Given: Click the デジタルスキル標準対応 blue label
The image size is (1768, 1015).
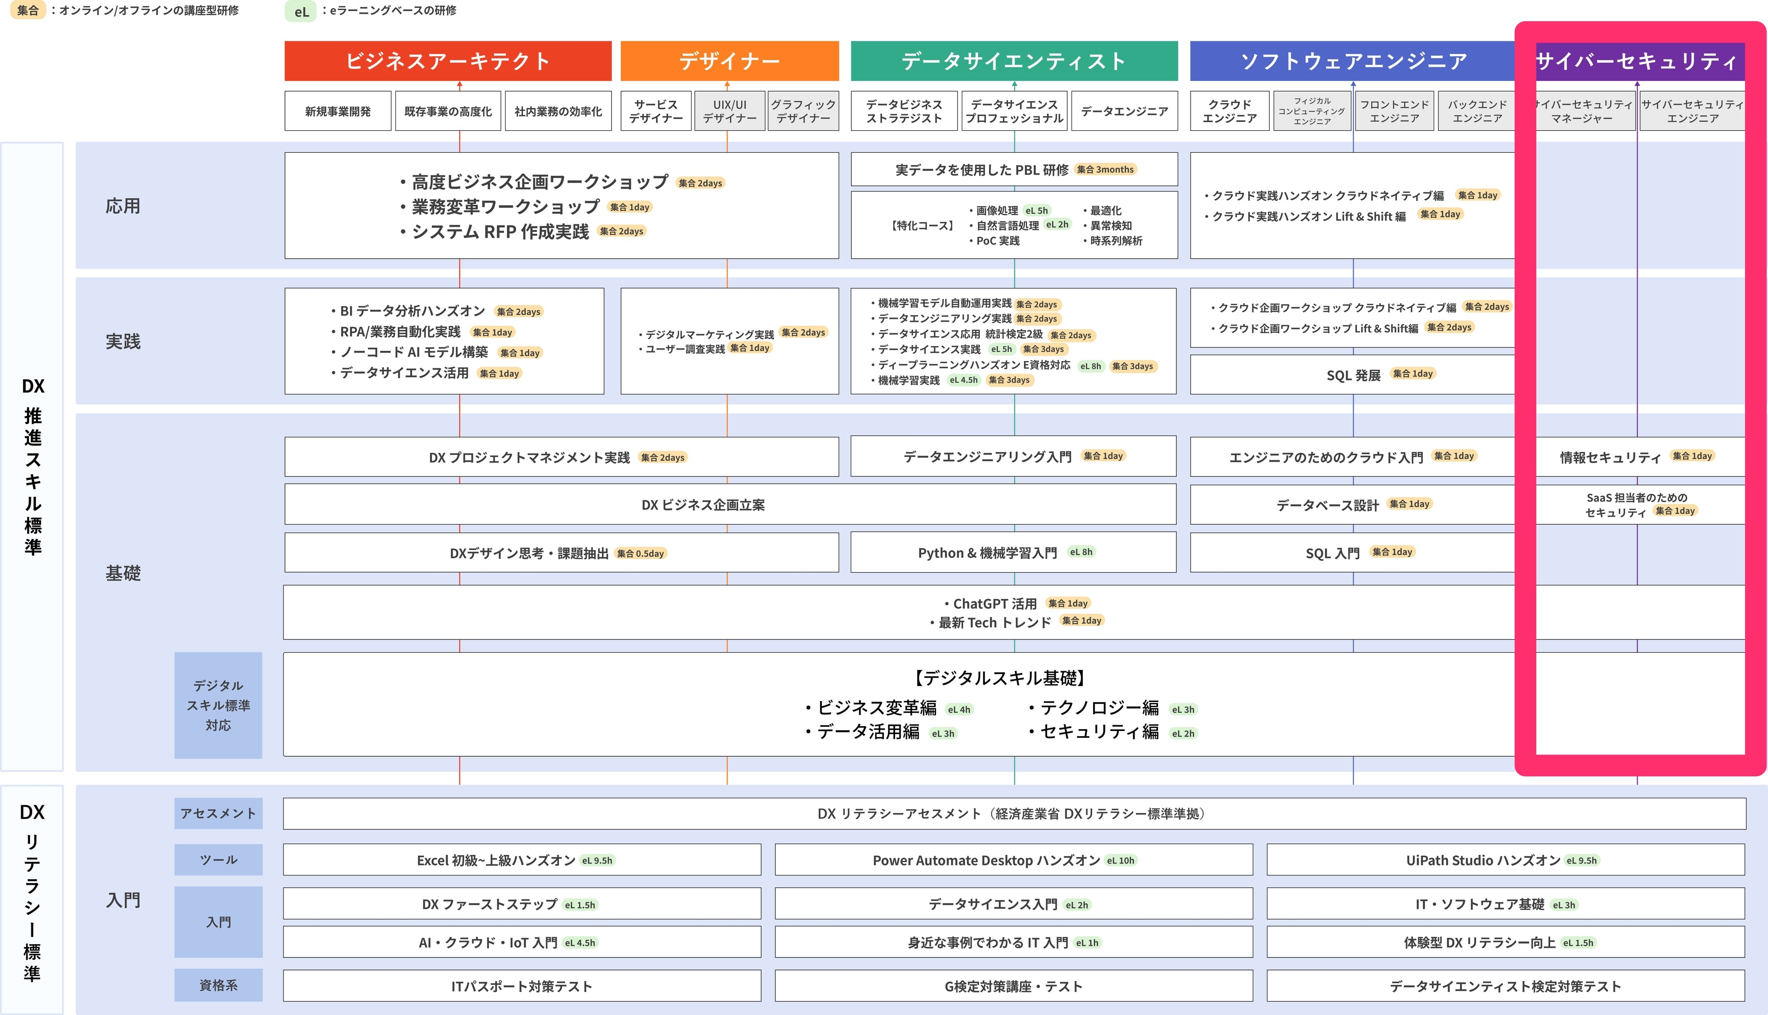Looking at the screenshot, I should pyautogui.click(x=218, y=706).
